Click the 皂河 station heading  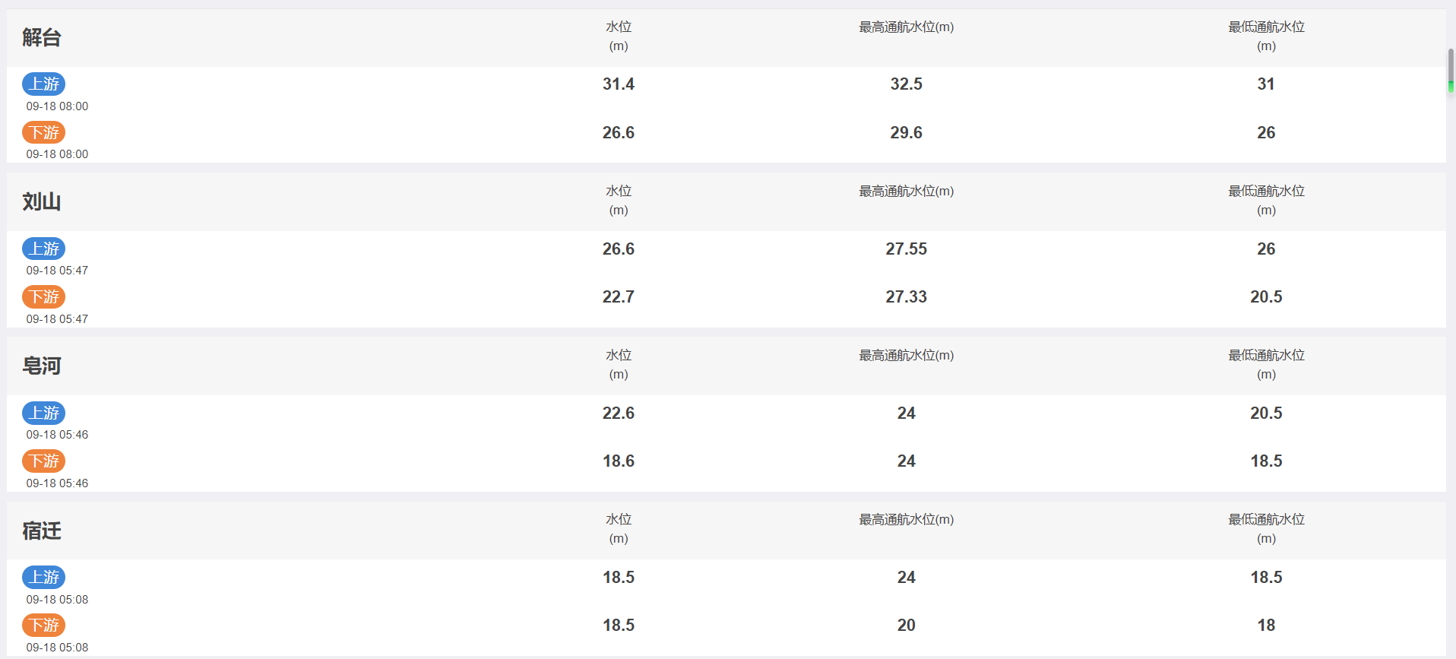42,366
